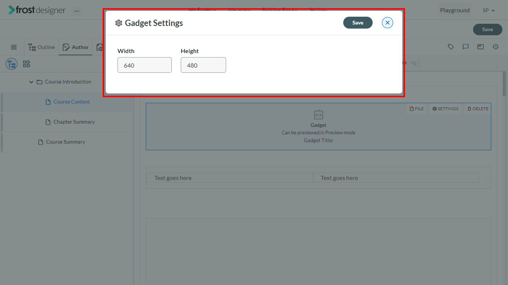508x285 pixels.
Task: Expand the SP user dropdown
Action: [489, 10]
